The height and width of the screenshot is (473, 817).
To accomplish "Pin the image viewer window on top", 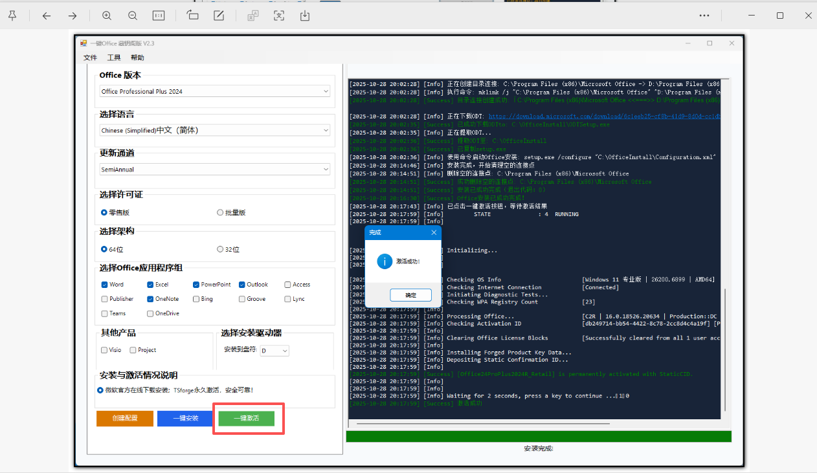I will (12, 16).
